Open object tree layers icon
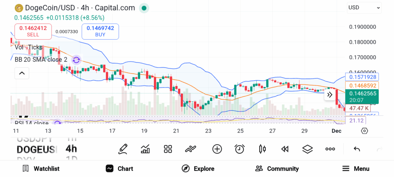This screenshot has height=177, width=394. click(x=307, y=149)
